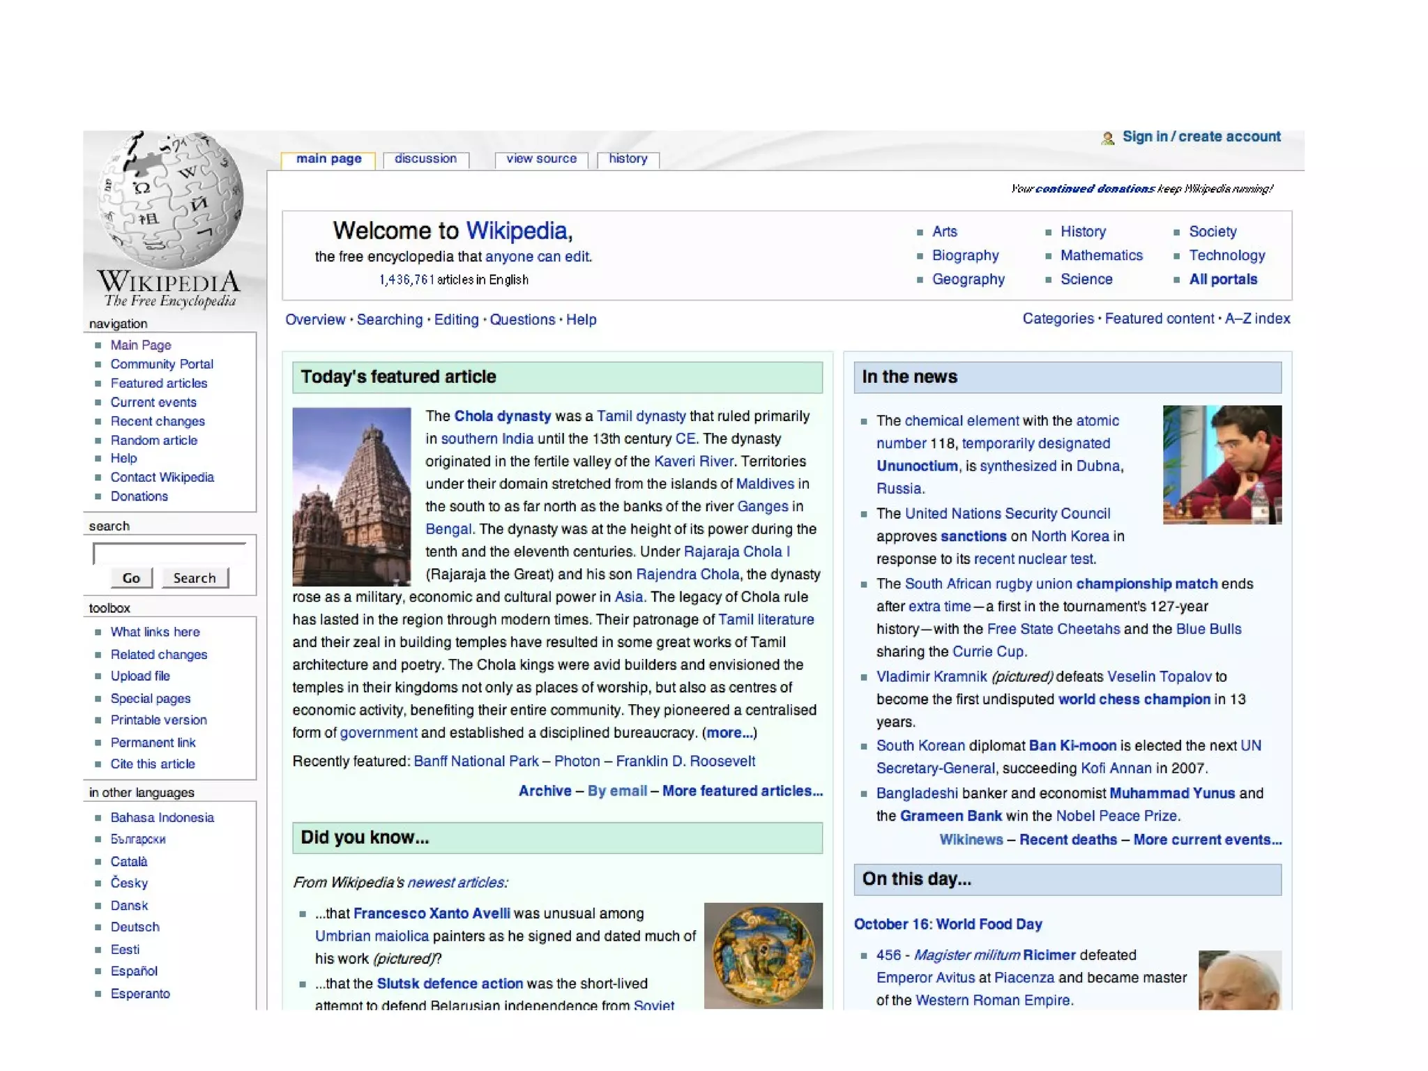Screen dimensions: 1428x1071
Task: Open the Technology portal link
Action: (1227, 255)
